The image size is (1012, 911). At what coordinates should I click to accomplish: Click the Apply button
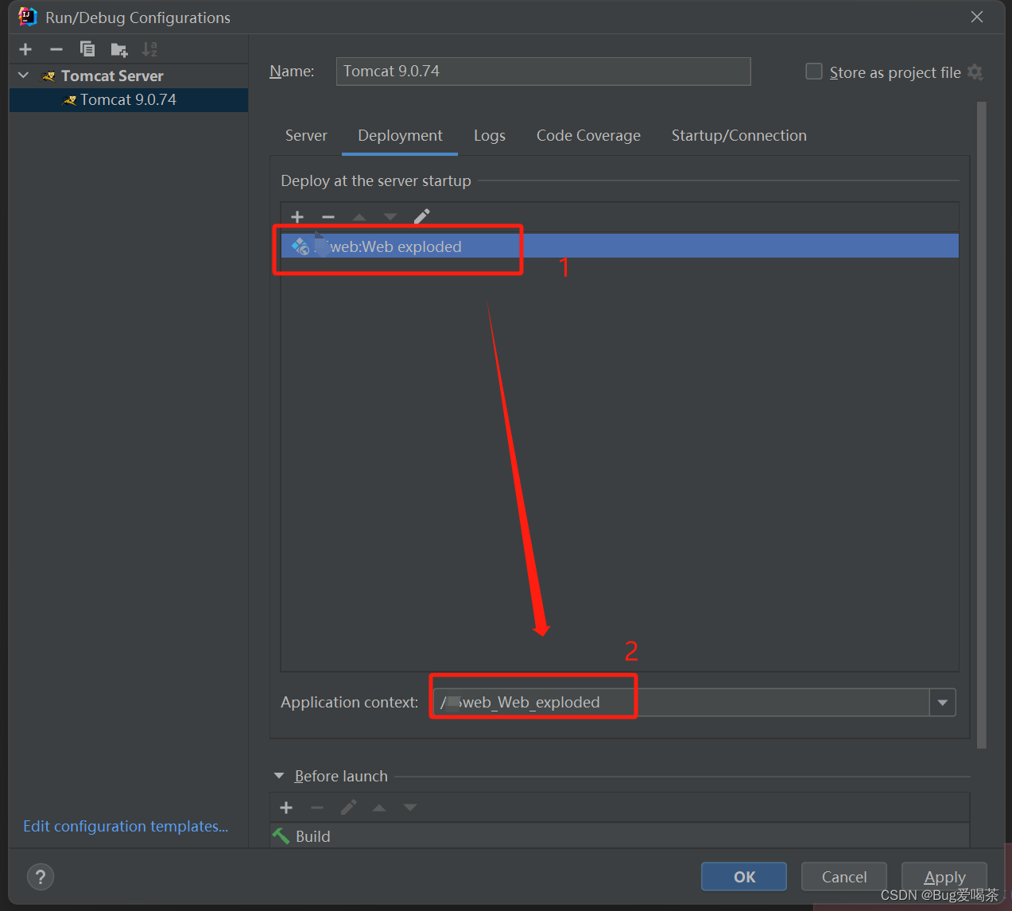click(x=944, y=877)
